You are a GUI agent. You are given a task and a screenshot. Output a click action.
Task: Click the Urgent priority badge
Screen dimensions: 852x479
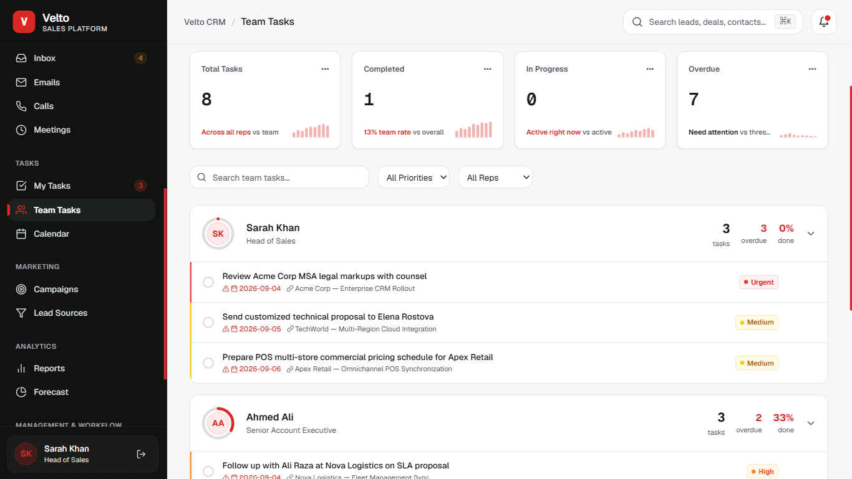pos(758,282)
